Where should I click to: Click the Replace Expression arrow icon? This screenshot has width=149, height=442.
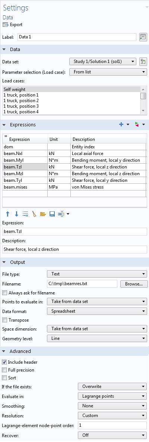(x=137, y=124)
